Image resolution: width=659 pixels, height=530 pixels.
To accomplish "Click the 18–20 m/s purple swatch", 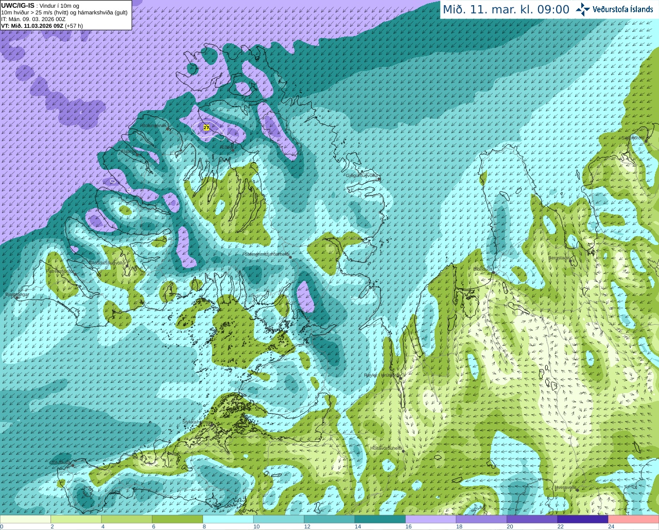I will coord(482,519).
